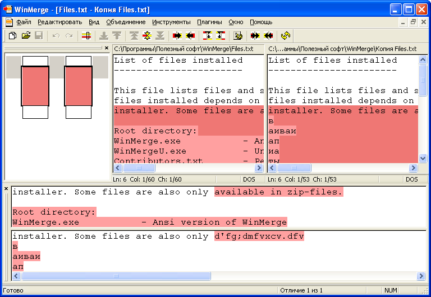431x297 pixels.
Task: Restore the inner document window
Action: coord(413,22)
